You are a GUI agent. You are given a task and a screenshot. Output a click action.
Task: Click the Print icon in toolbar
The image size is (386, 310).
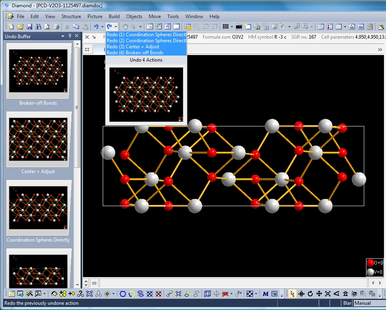coord(56,27)
